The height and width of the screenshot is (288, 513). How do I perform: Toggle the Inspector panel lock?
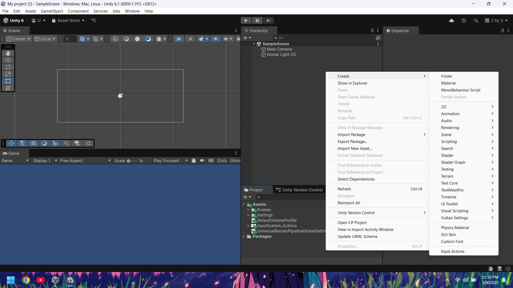tap(503, 31)
